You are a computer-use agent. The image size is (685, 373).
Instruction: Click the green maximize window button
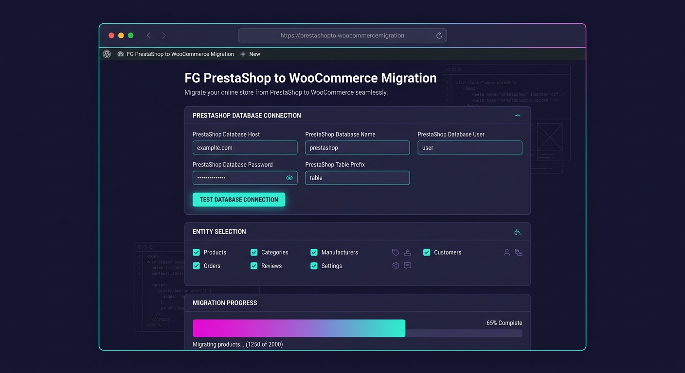[131, 35]
